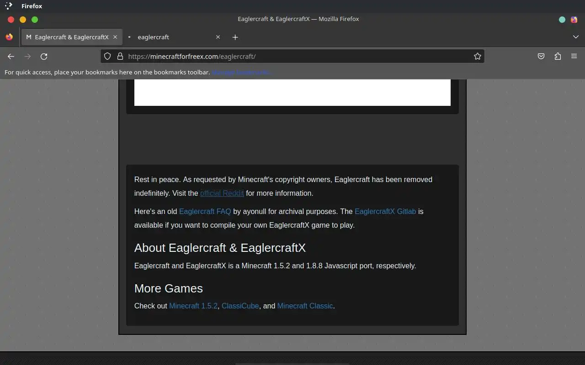
Task: Open the Firefox menu in top bar
Action: tap(32, 6)
